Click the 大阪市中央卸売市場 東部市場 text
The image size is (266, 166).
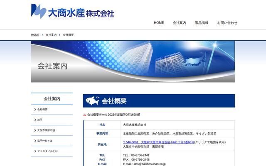click(143, 146)
